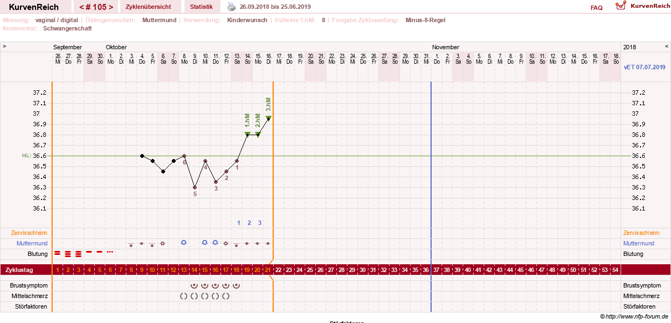Click the lowest temperature point numbered 5
This screenshot has width=671, height=323.
194,187
